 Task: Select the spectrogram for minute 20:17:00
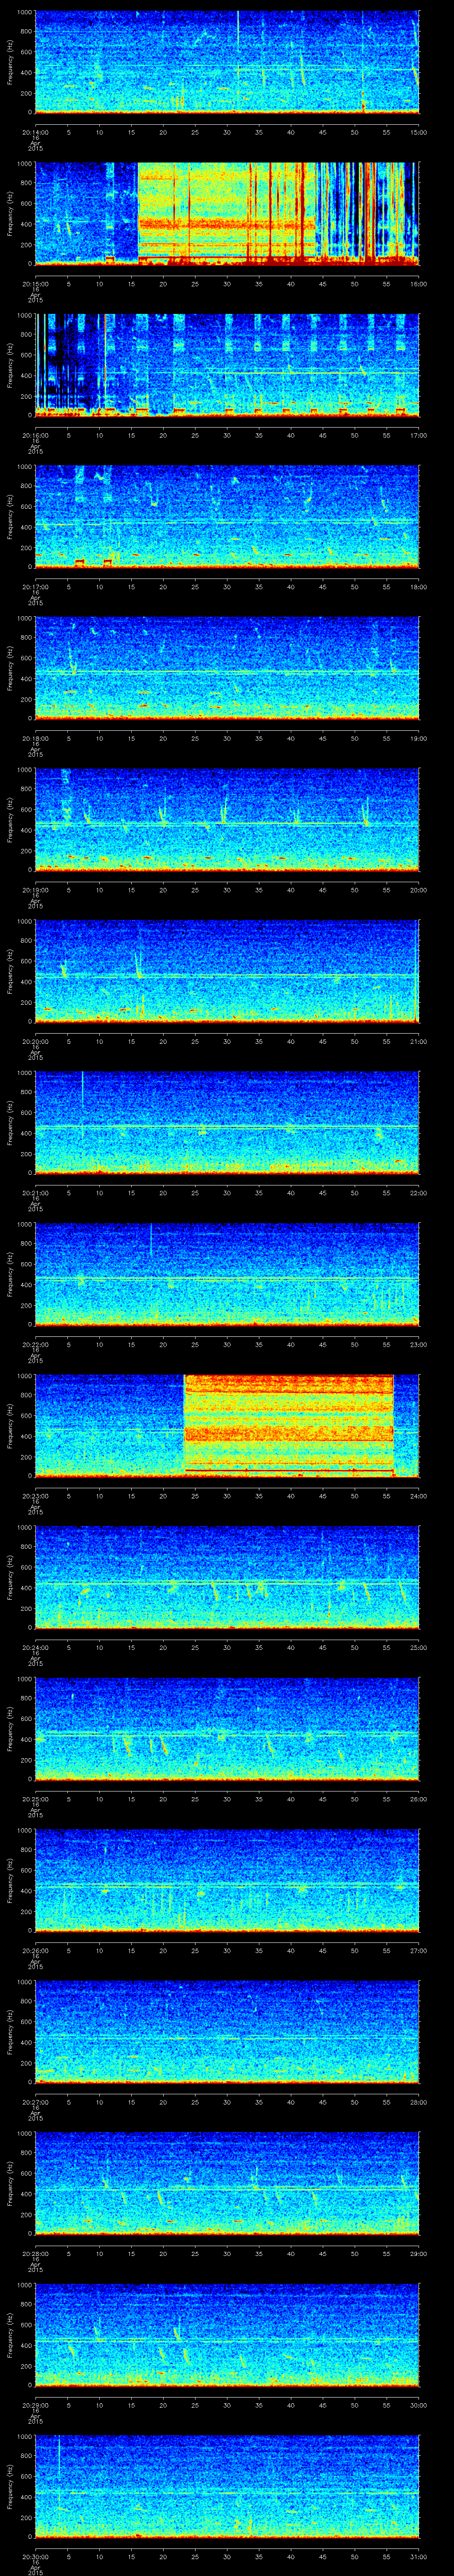[227, 516]
